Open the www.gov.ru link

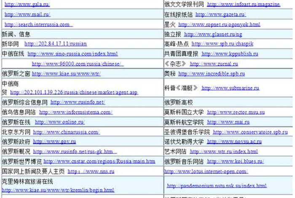[x=54, y=142]
